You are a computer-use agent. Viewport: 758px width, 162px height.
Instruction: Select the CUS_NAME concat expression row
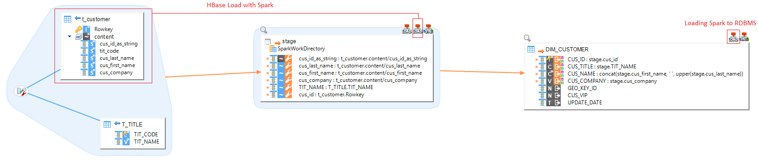655,74
